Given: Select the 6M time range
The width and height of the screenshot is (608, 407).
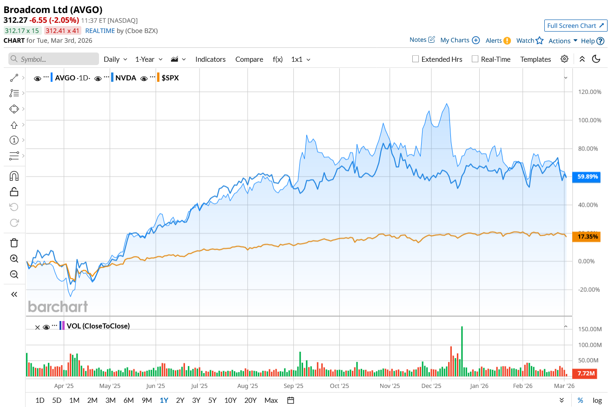Looking at the screenshot, I should click(x=129, y=400).
